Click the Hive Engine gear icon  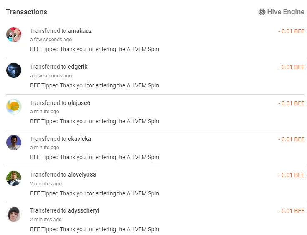pyautogui.click(x=262, y=12)
